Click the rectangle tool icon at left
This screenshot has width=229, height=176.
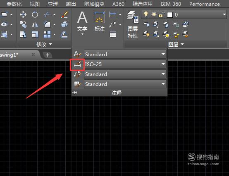(x=5, y=14)
